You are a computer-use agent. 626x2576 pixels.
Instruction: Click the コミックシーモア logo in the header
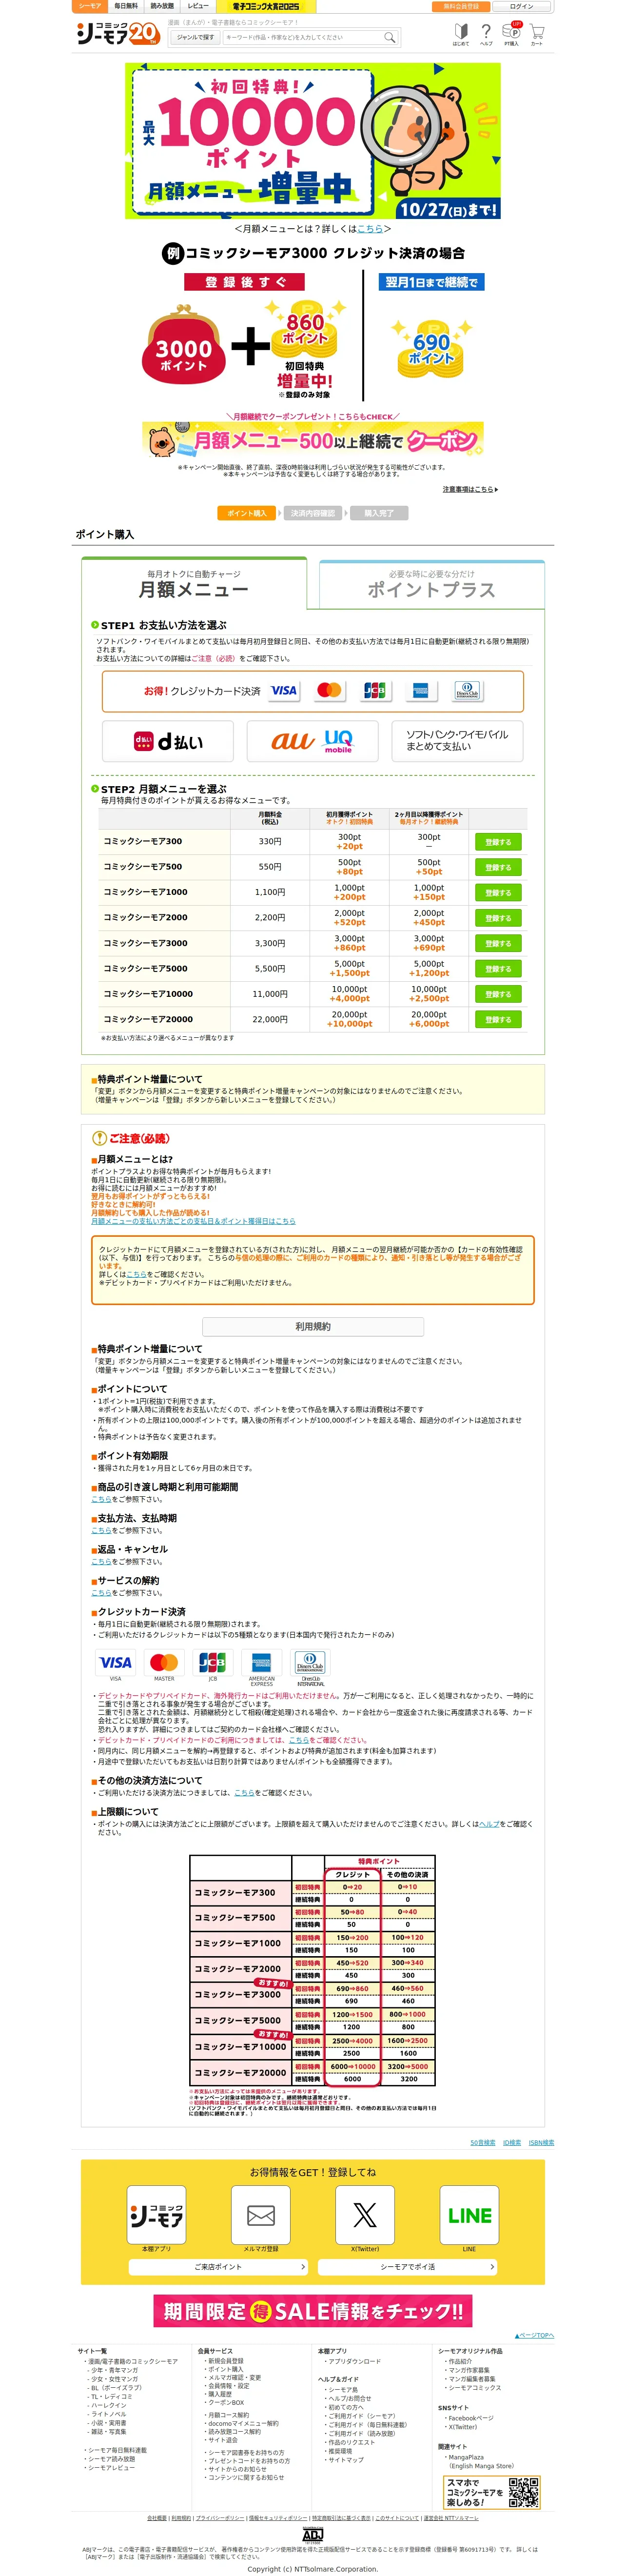(118, 33)
